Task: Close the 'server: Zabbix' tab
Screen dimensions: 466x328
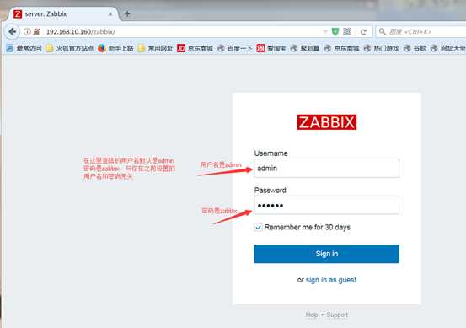Action: click(110, 14)
